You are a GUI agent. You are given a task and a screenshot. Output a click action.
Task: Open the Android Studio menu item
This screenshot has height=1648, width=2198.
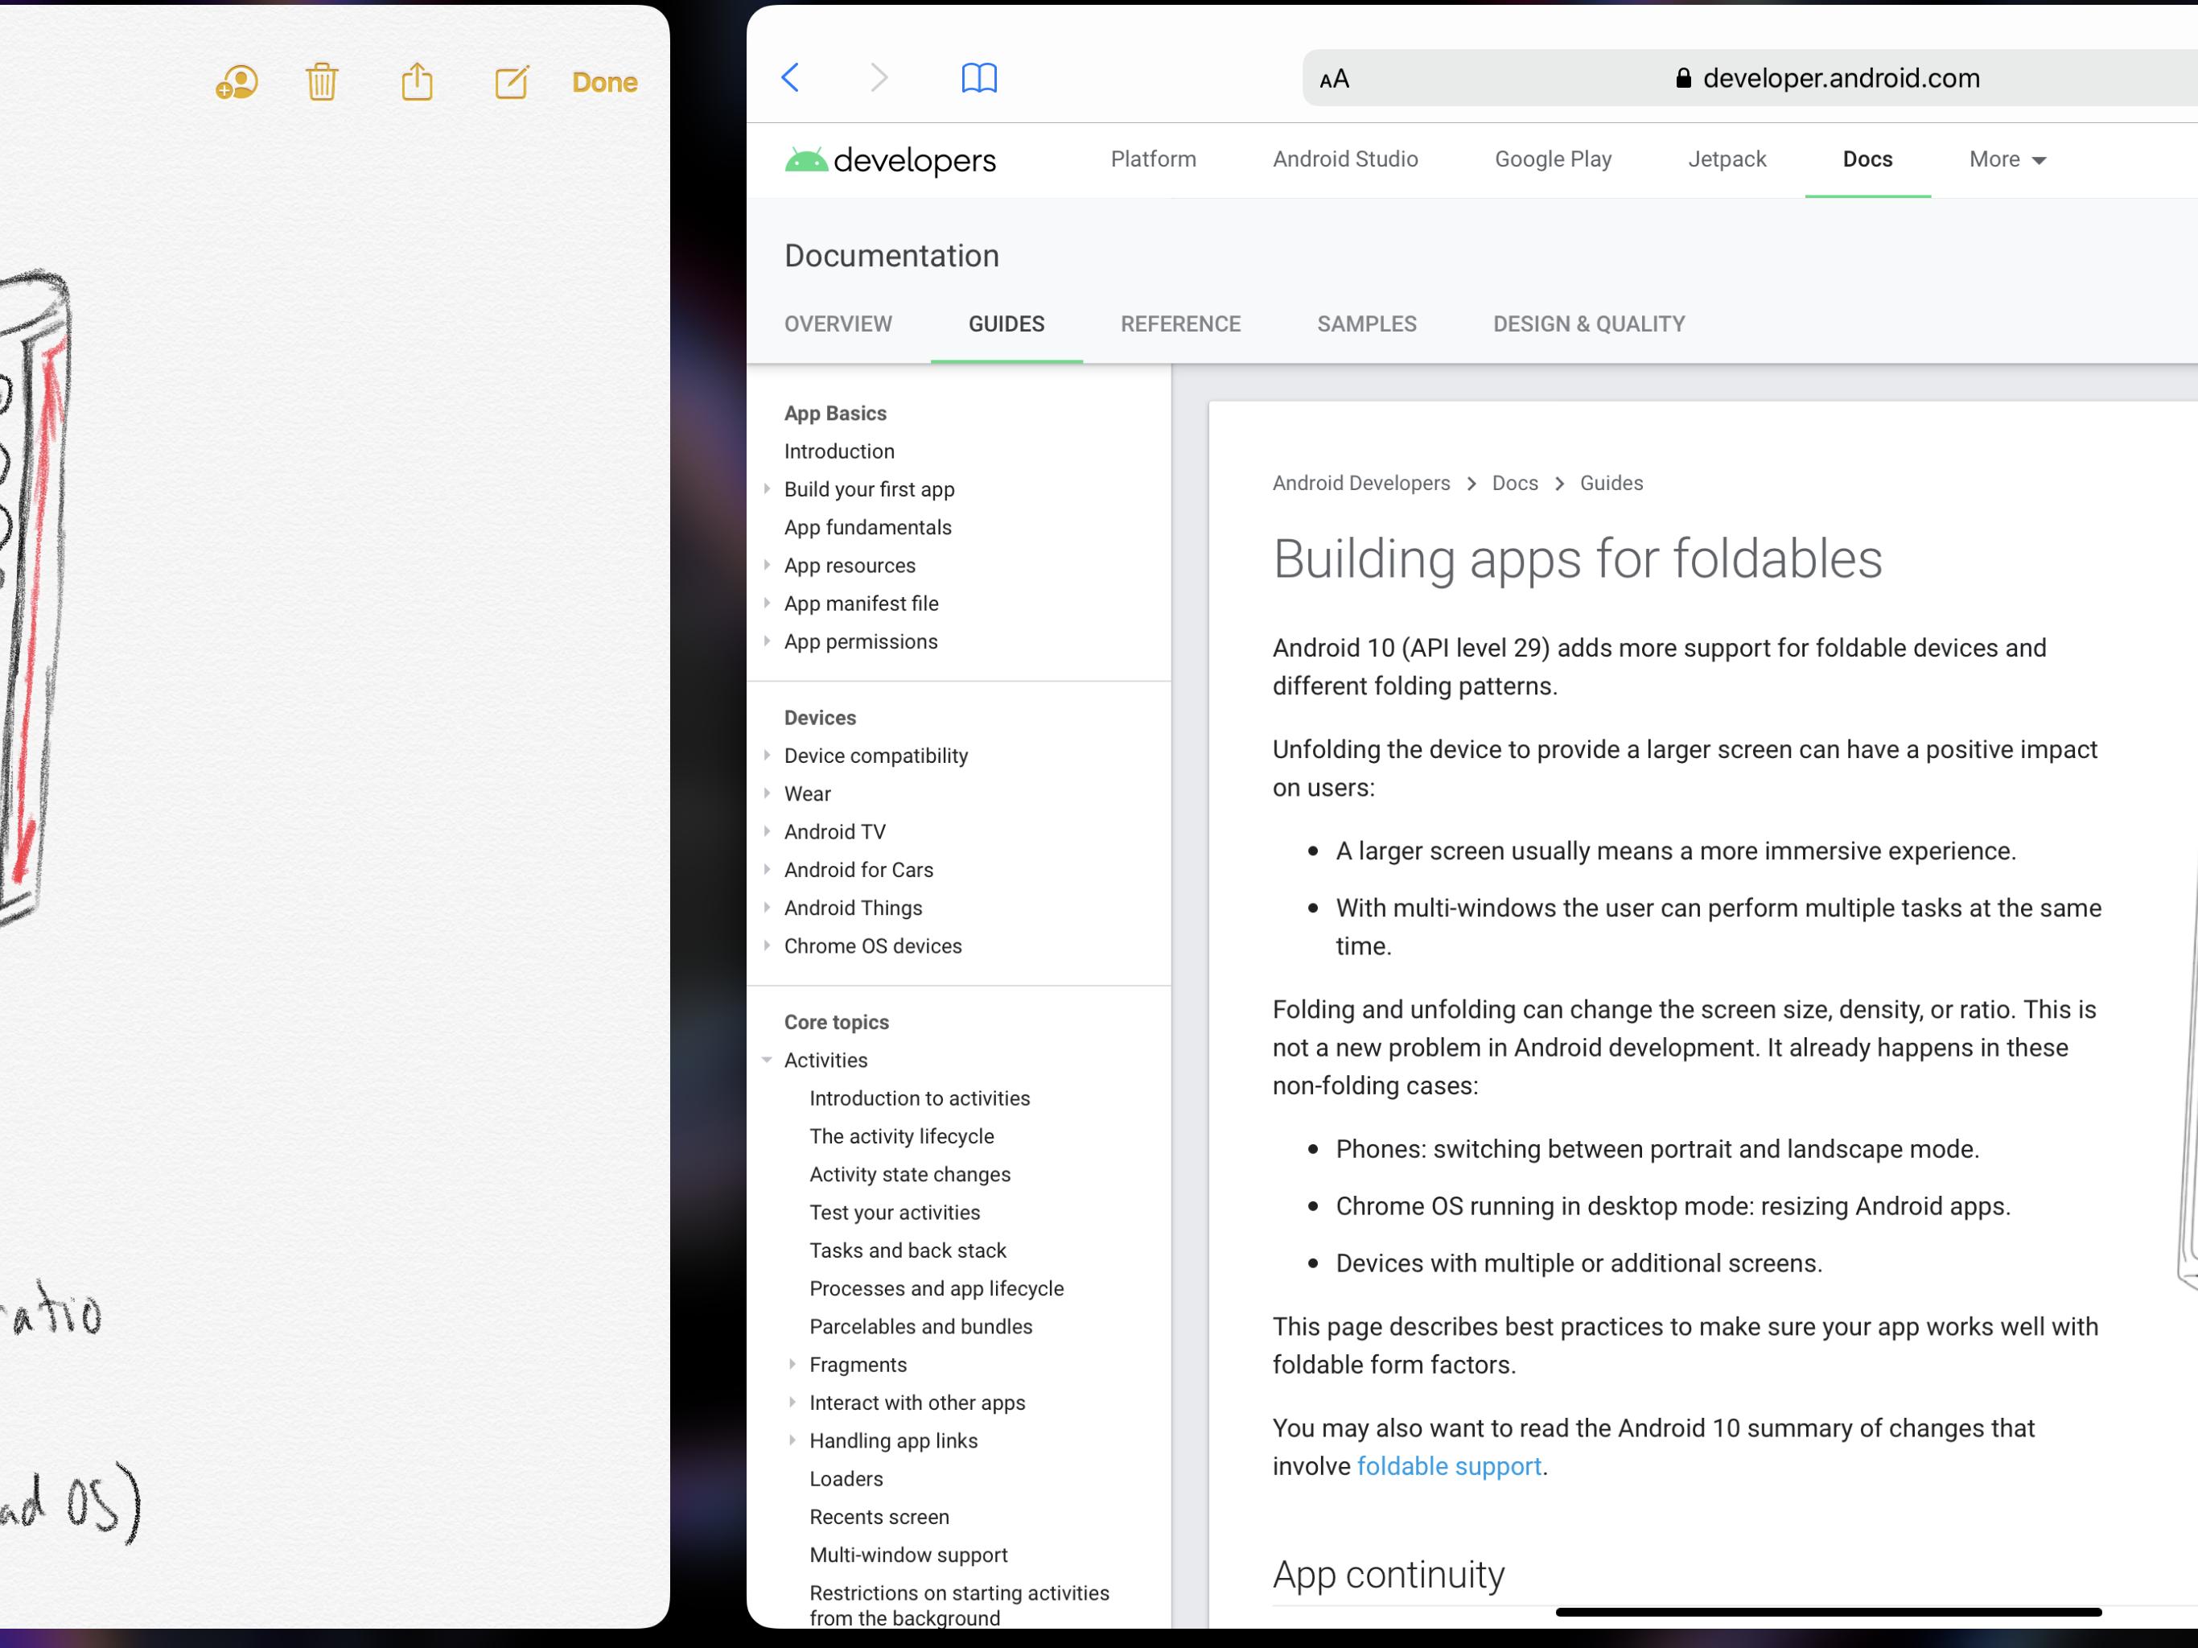[x=1344, y=159]
